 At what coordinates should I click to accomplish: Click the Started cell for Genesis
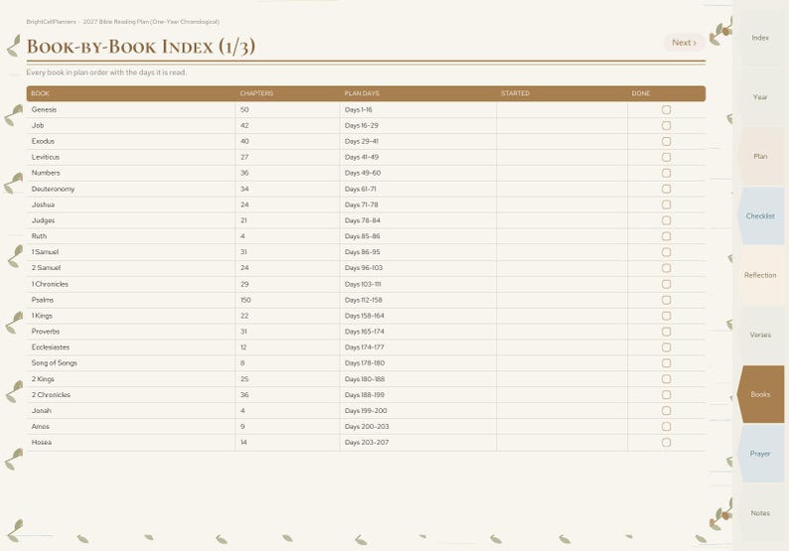click(561, 109)
